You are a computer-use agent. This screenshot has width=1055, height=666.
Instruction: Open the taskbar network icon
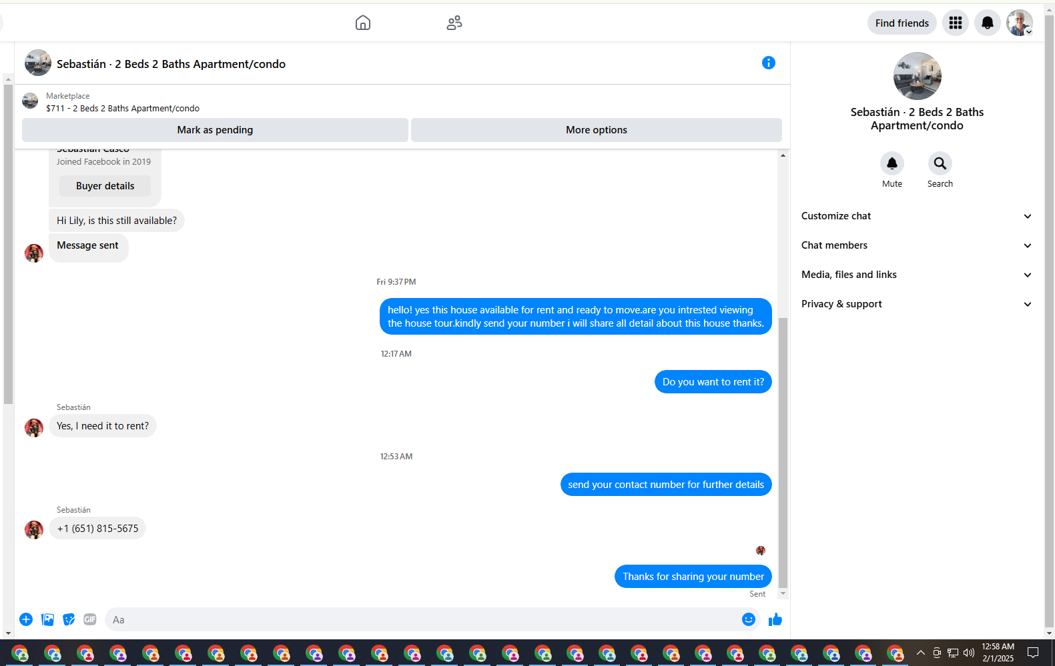click(953, 653)
